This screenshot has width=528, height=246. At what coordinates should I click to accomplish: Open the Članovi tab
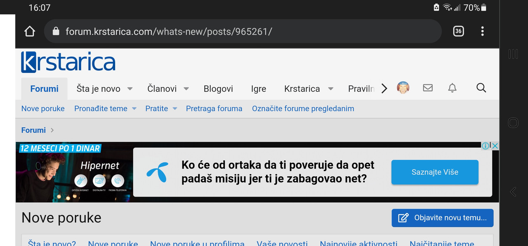(x=162, y=89)
